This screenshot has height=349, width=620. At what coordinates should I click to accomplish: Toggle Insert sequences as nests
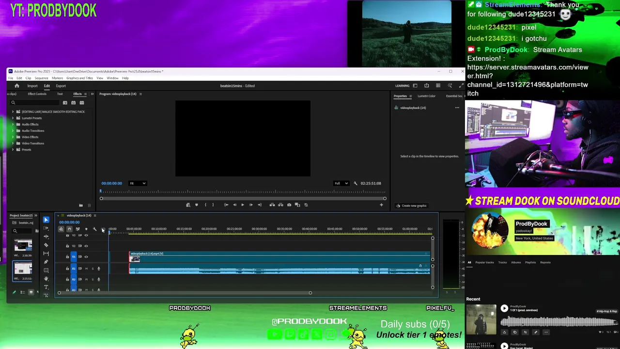coord(61,229)
